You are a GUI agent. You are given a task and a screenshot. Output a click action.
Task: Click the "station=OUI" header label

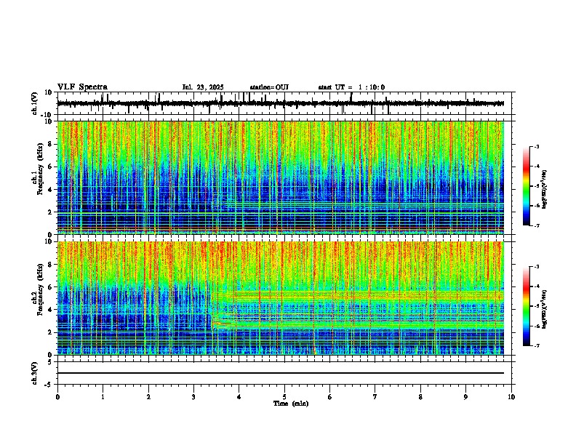(x=269, y=87)
